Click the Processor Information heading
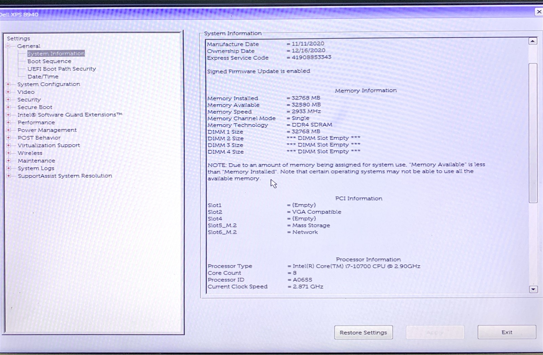The image size is (543, 355). pyautogui.click(x=368, y=259)
